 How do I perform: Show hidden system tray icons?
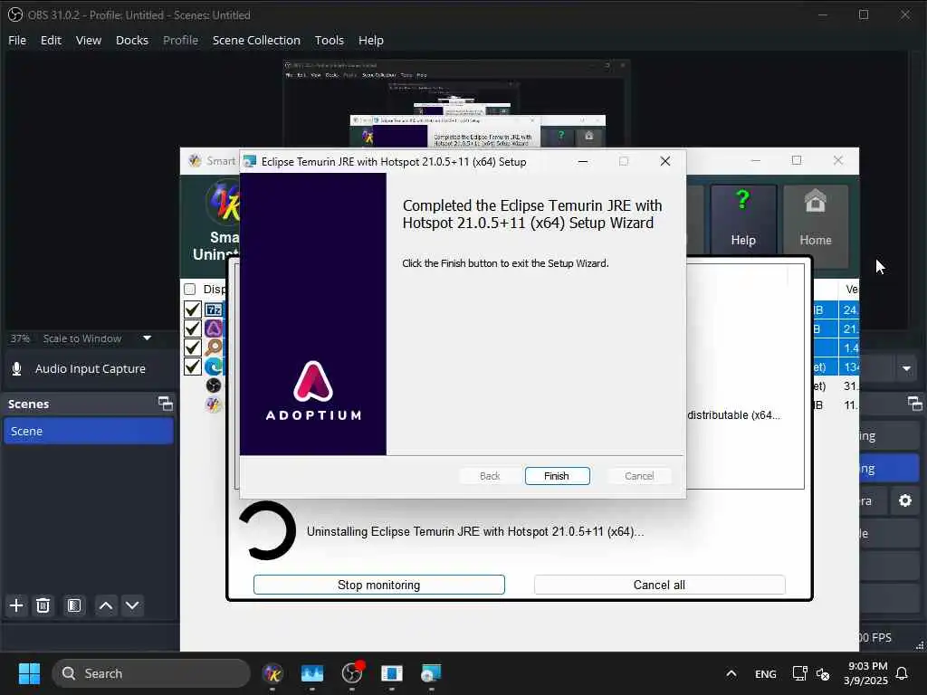[x=731, y=673]
